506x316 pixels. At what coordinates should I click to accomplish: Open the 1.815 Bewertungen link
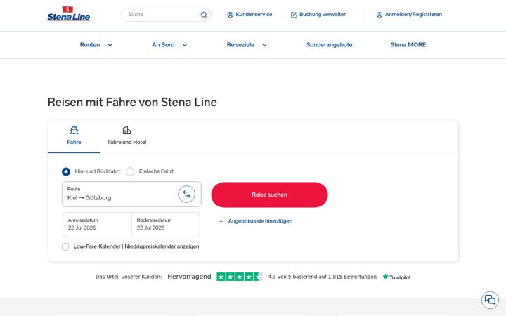[x=352, y=277]
